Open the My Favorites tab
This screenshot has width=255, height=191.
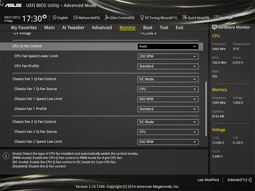(x=24, y=27)
